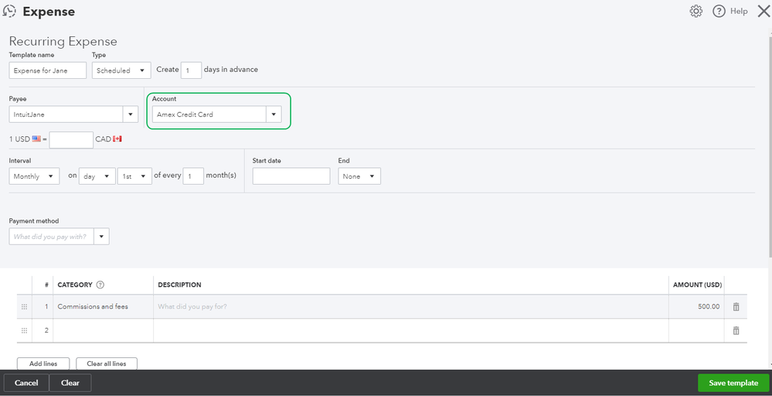The width and height of the screenshot is (772, 396).
Task: Delete line 1 with trash icon
Action: coord(736,307)
